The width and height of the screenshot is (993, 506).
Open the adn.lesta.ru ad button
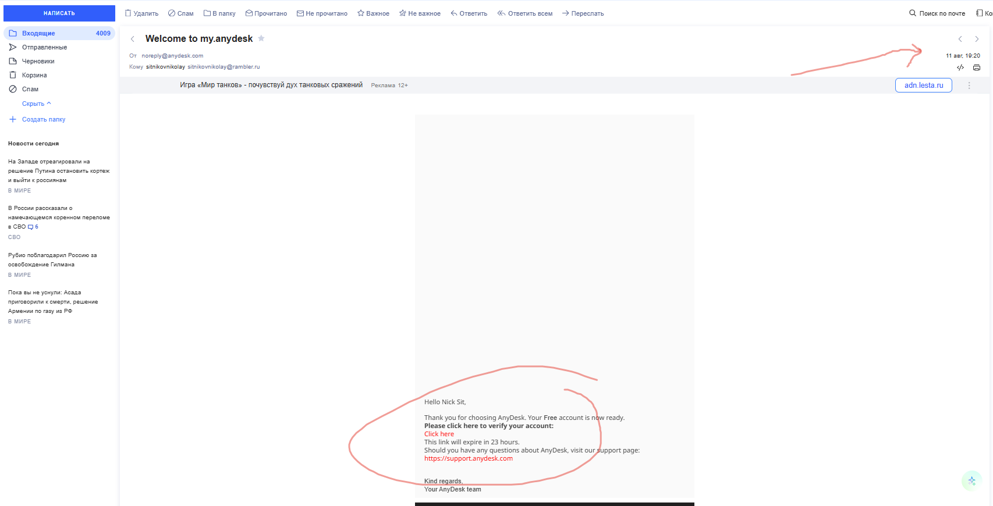(924, 85)
